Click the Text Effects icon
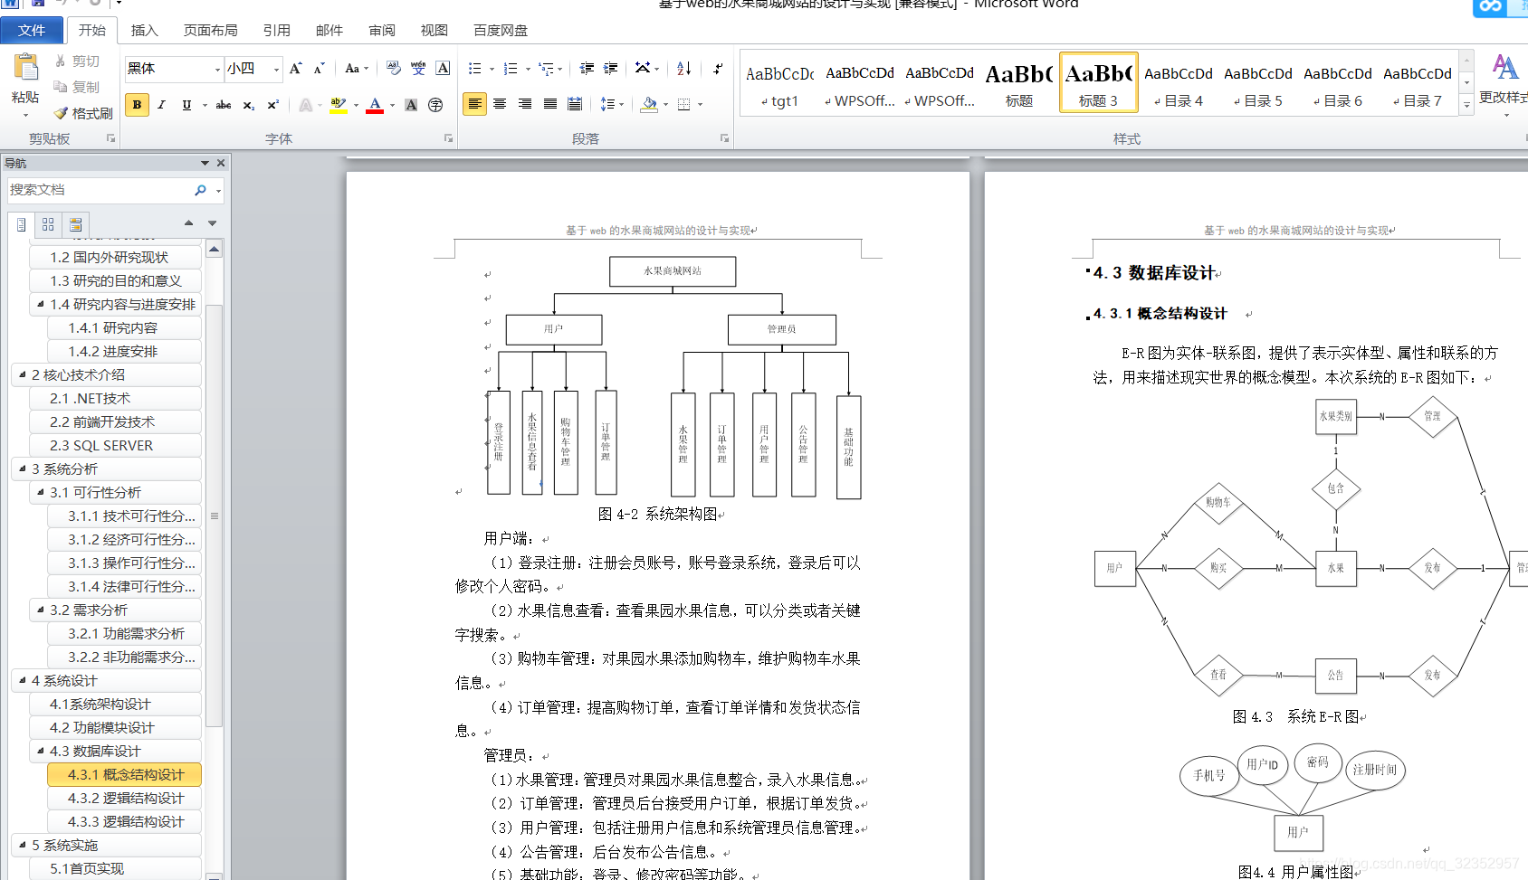Image resolution: width=1528 pixels, height=880 pixels. click(306, 105)
